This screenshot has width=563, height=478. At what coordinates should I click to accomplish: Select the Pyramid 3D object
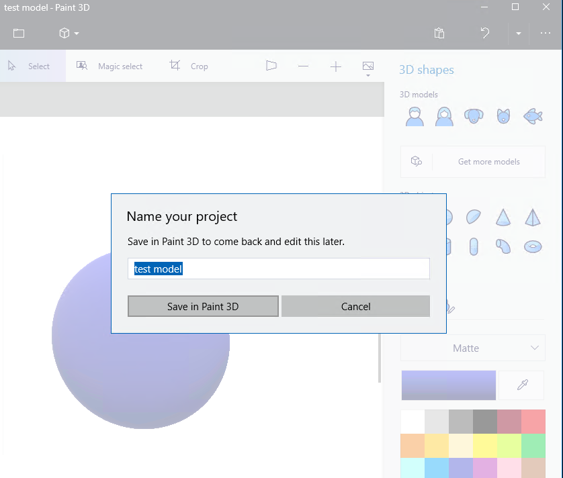(533, 217)
